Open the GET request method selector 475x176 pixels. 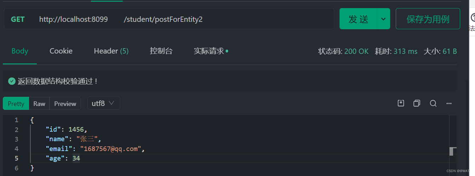pyautogui.click(x=18, y=19)
